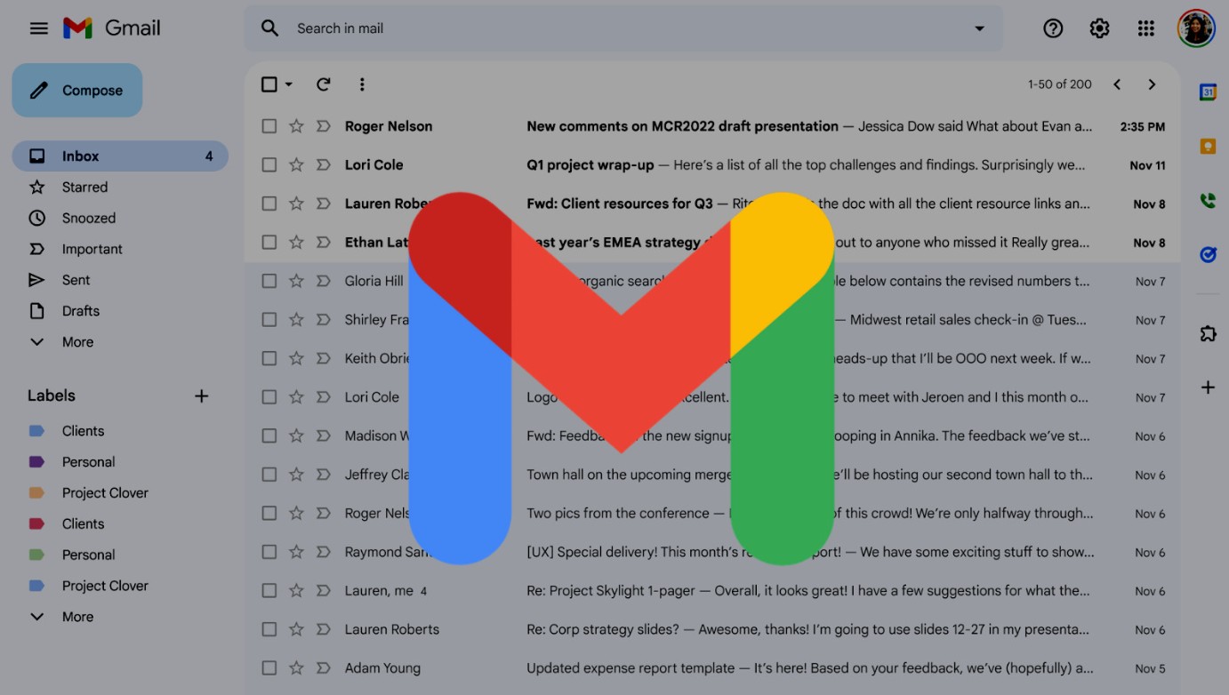The width and height of the screenshot is (1229, 695).
Task: Open the main menu hamburger icon
Action: pos(38,28)
